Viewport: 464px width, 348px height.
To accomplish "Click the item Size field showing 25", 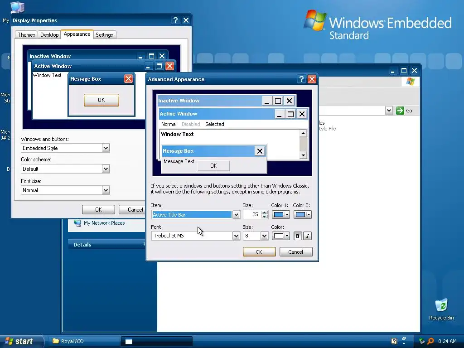I will [252, 214].
